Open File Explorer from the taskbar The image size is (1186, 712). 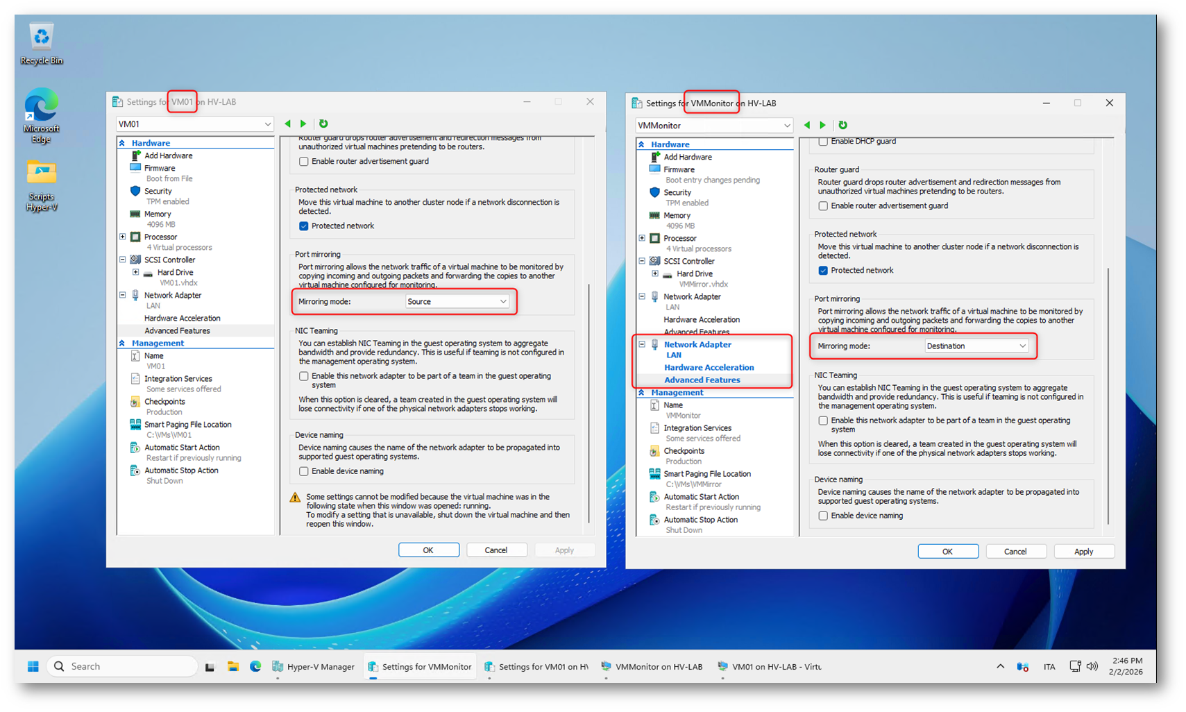(x=233, y=666)
